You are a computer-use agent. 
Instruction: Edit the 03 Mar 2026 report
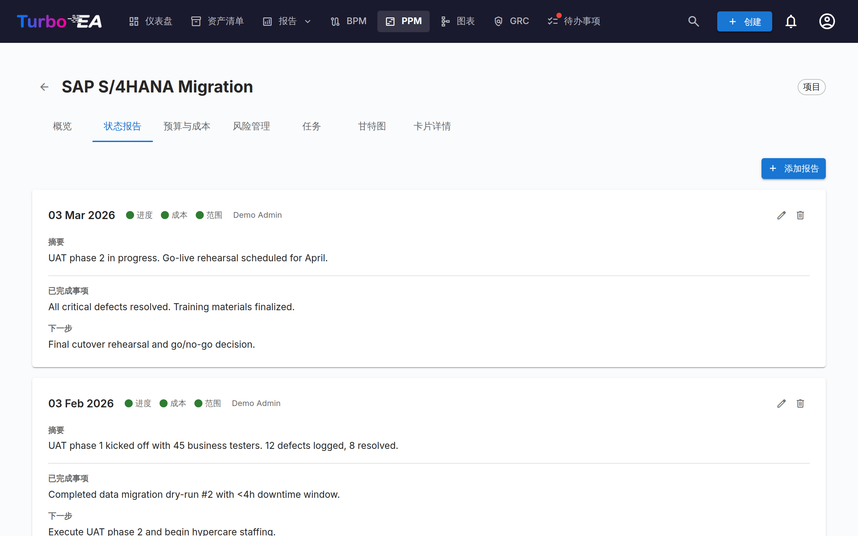pos(782,215)
